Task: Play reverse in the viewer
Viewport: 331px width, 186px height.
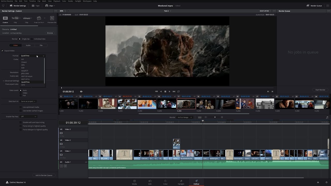Action: [x=161, y=91]
